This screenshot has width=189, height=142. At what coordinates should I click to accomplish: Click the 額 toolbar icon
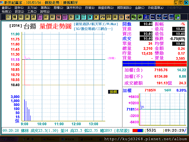(x=108, y=17)
